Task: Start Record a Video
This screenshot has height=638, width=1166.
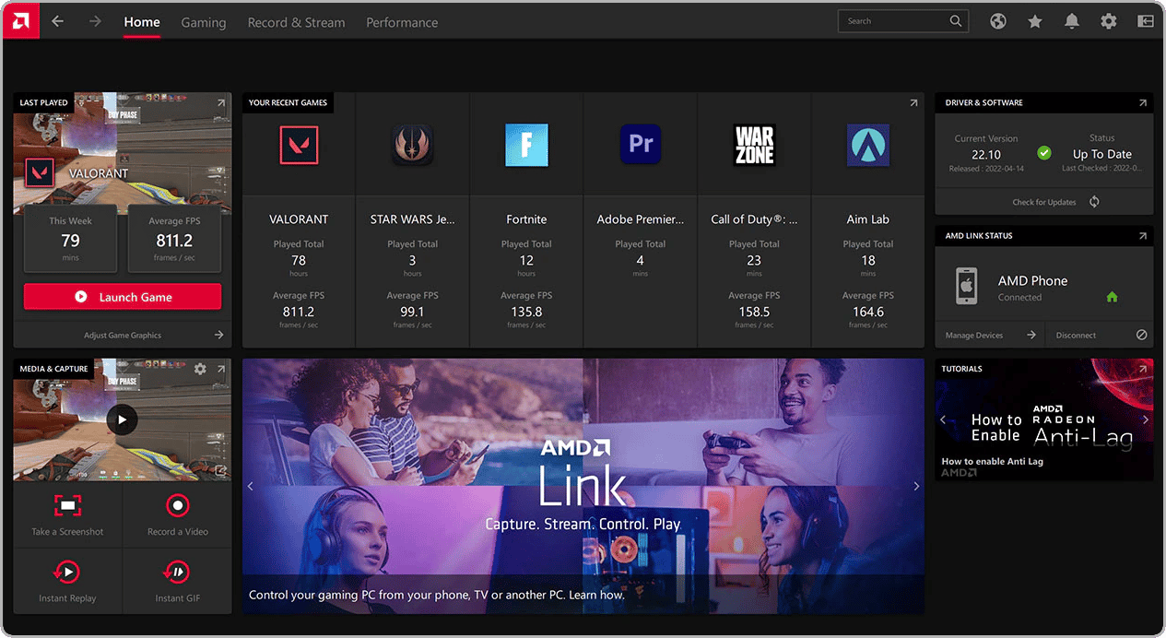Action: click(178, 514)
